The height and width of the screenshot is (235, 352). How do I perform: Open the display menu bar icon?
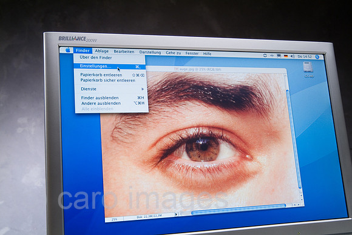click(279, 56)
